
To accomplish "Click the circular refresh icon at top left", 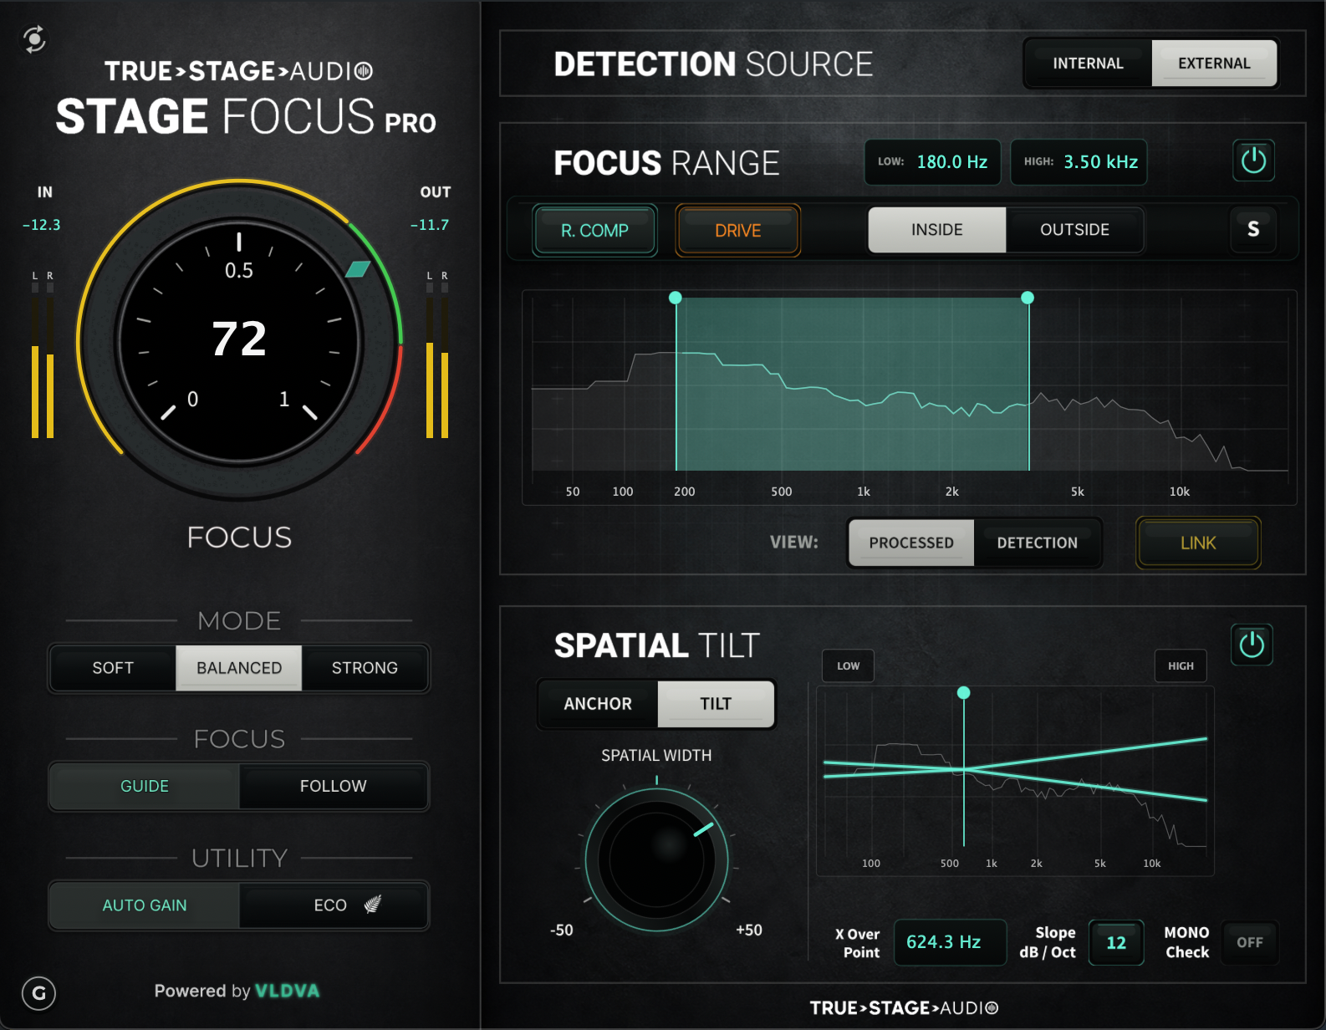I will pos(34,38).
